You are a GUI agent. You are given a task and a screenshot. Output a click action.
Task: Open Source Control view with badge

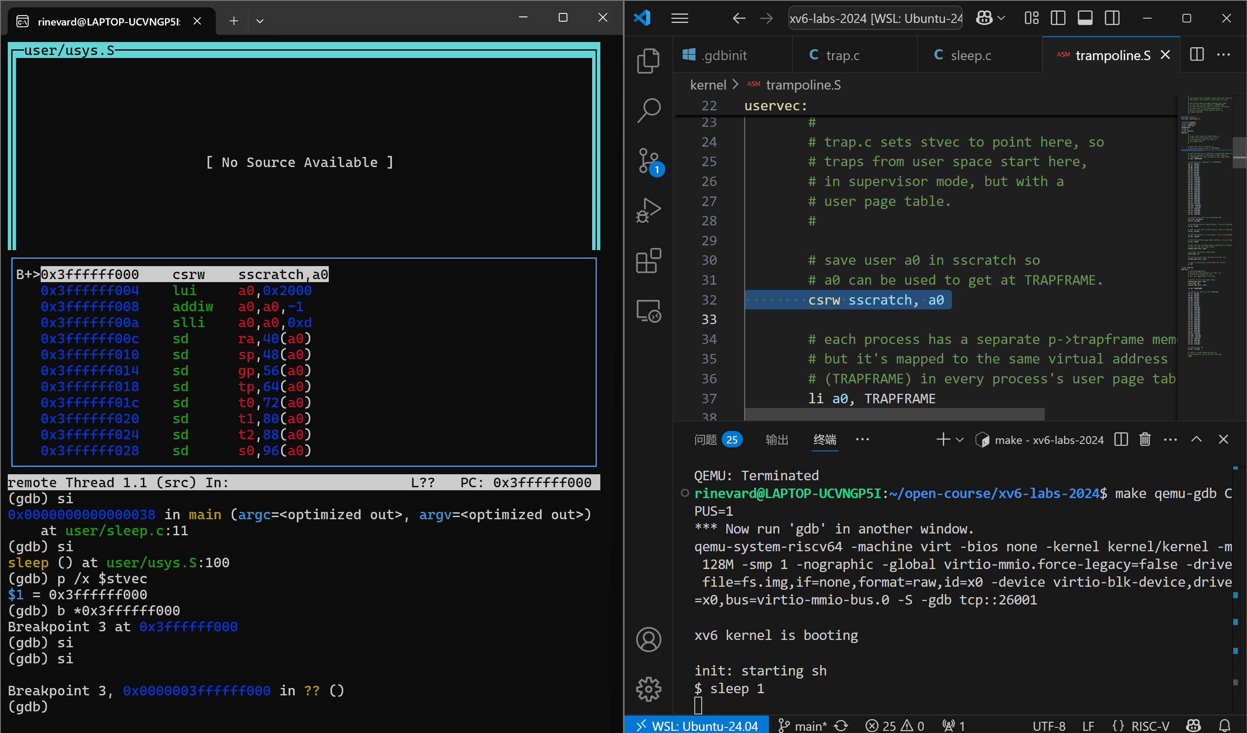tap(648, 161)
